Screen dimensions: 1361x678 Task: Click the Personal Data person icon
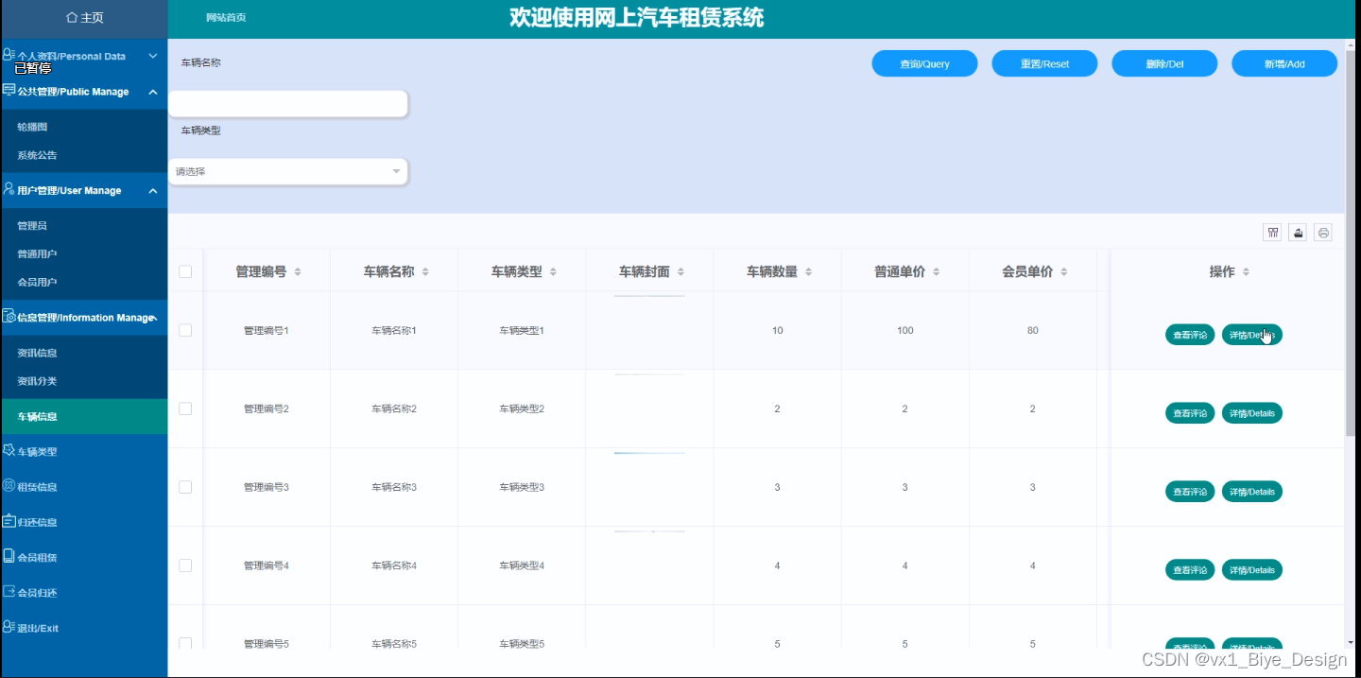coord(9,55)
